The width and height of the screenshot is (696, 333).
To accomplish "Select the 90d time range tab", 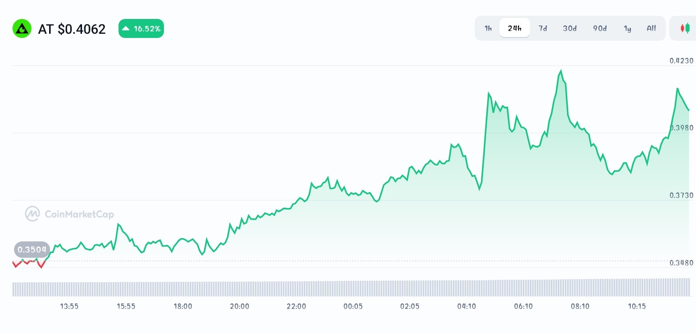I will pyautogui.click(x=600, y=28).
